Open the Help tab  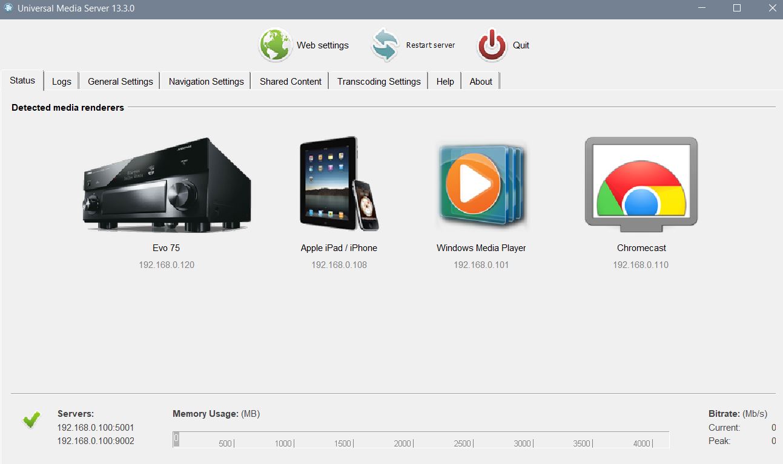pyautogui.click(x=445, y=81)
